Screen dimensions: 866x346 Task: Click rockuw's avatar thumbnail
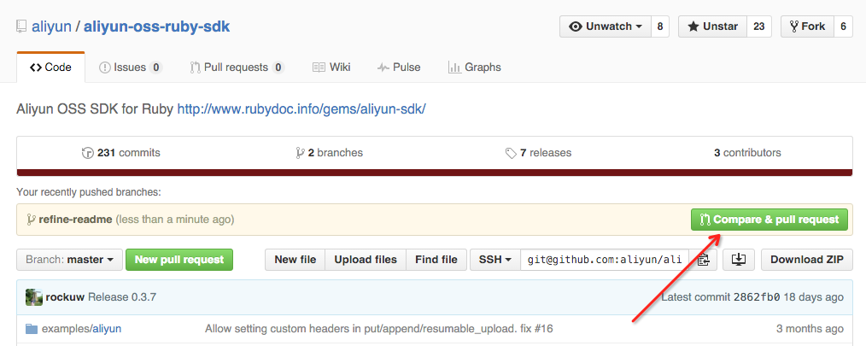(x=33, y=297)
